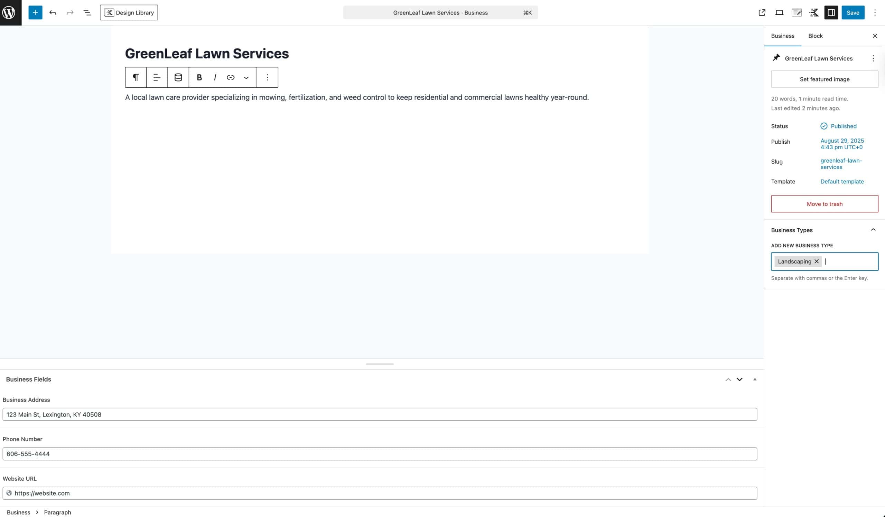The width and height of the screenshot is (885, 517).
Task: Open the Kadence settings icon in header
Action: tap(814, 13)
